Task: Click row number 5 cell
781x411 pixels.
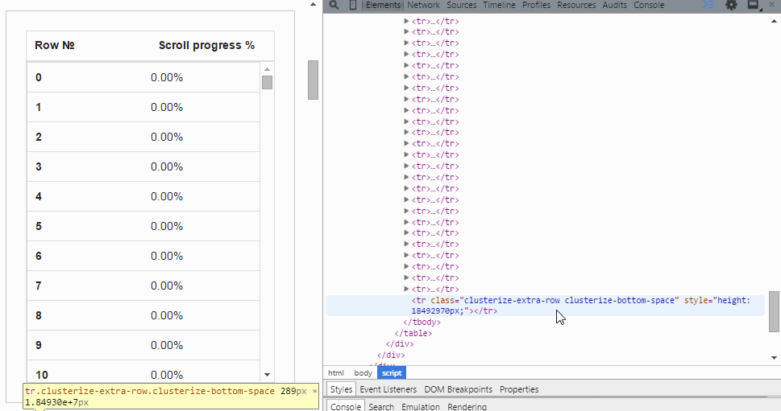Action: pyautogui.click(x=39, y=227)
